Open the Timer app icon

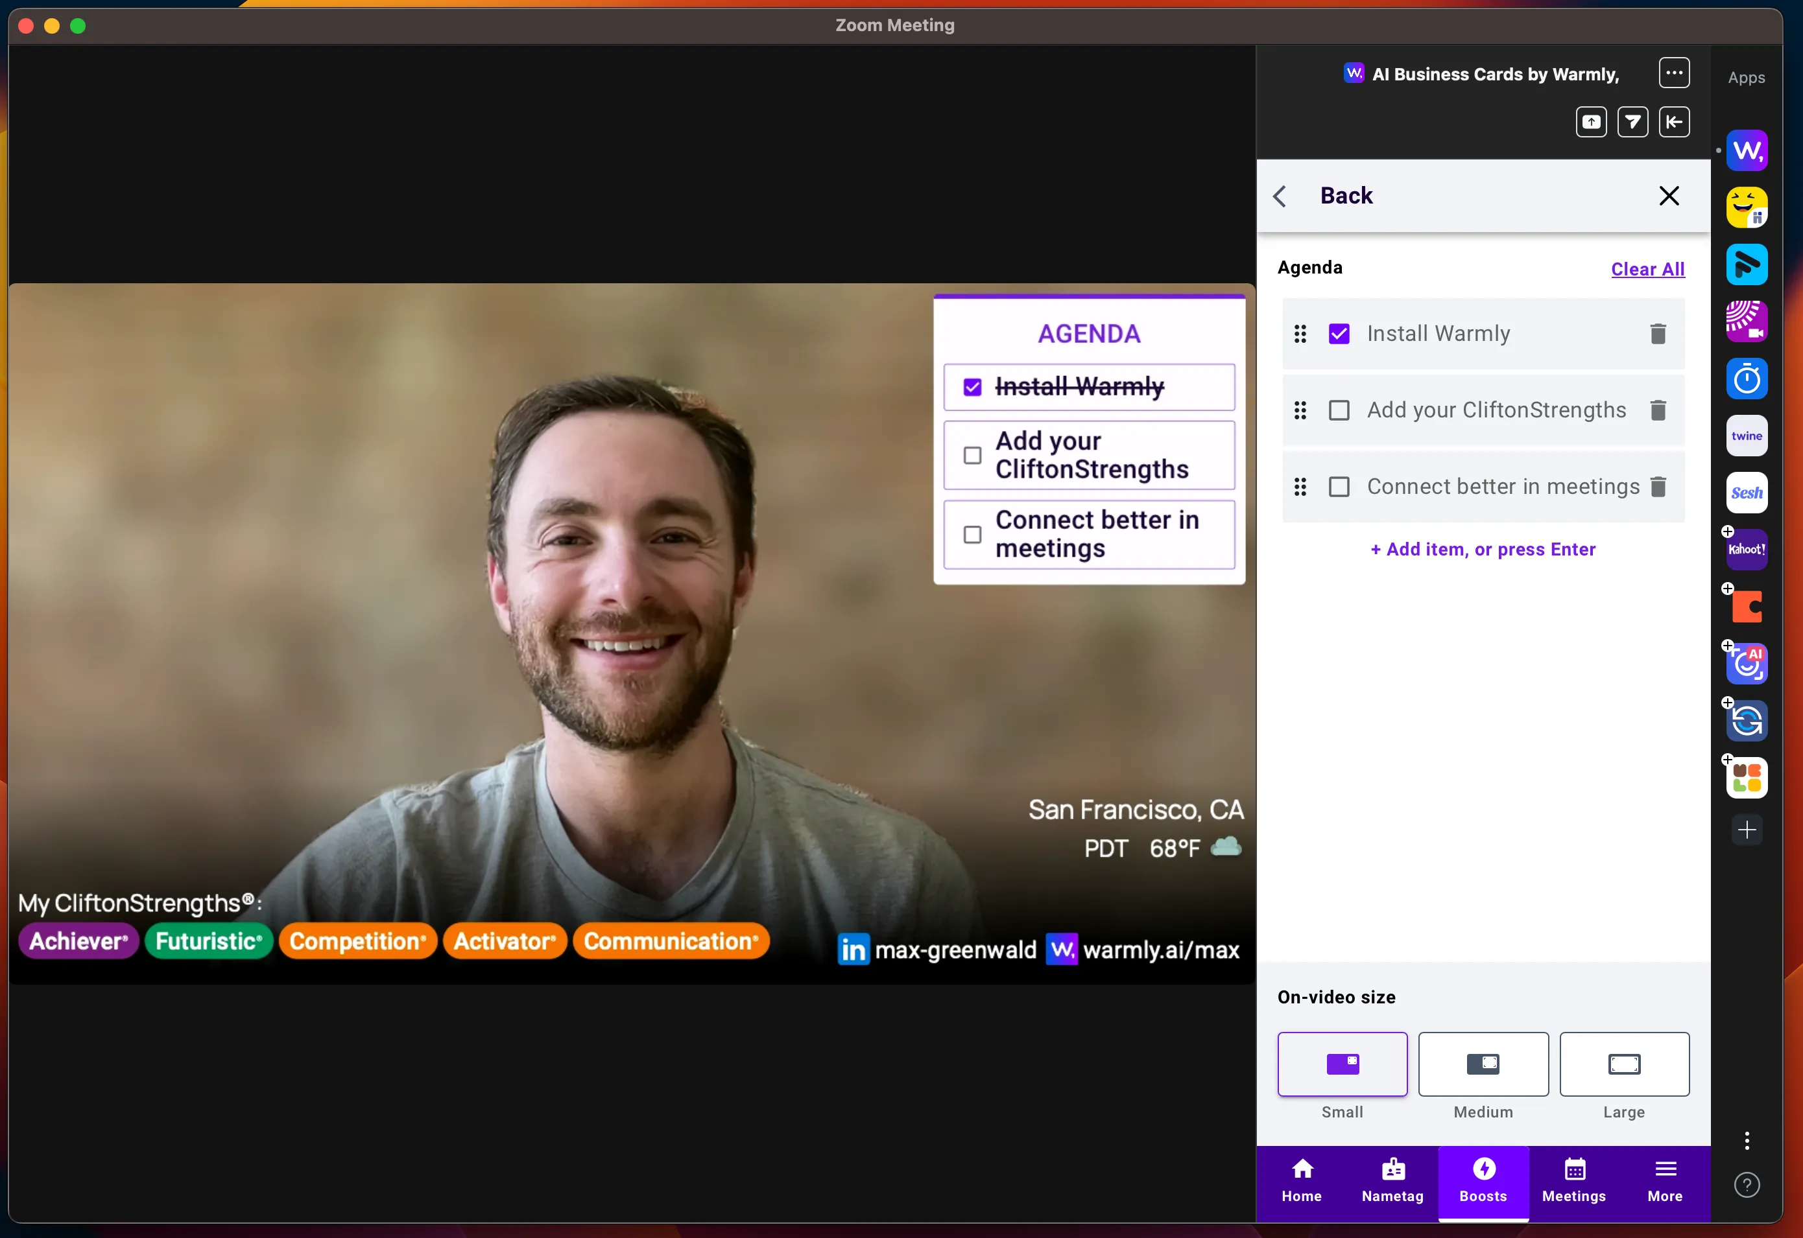[1747, 379]
